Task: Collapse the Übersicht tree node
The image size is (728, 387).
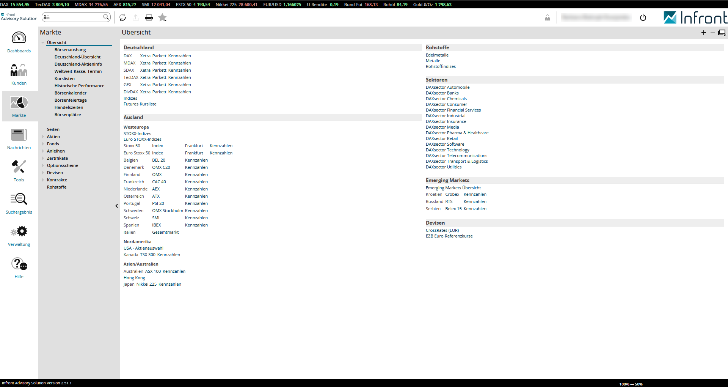Action: tap(43, 42)
